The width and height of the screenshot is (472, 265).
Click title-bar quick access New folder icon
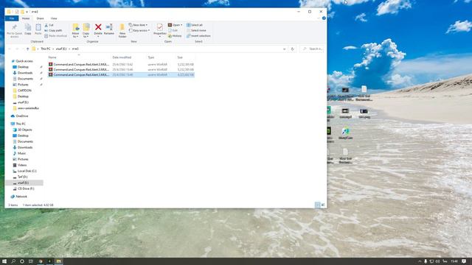(x=22, y=12)
